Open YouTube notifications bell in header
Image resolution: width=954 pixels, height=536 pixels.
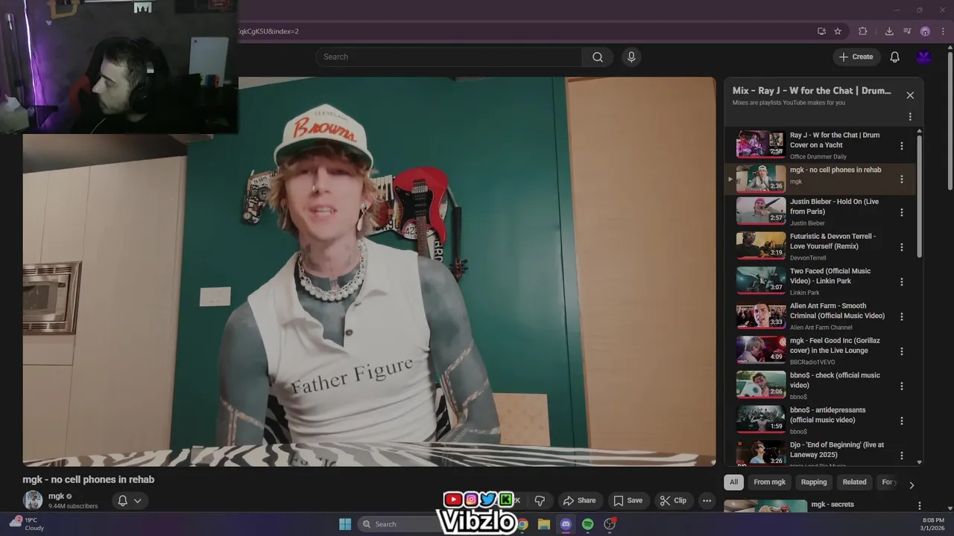[894, 57]
